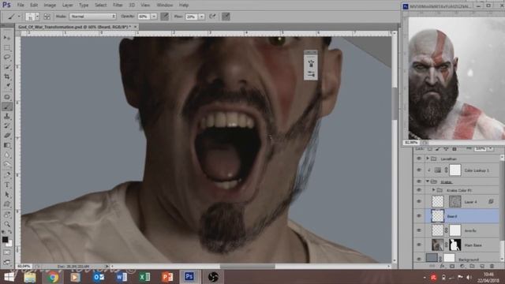
Task: Click Add layer mask icon
Action: point(452,267)
